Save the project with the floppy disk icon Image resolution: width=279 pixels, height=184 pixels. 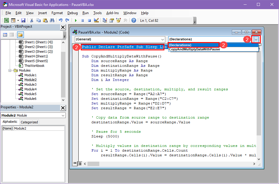click(23, 20)
